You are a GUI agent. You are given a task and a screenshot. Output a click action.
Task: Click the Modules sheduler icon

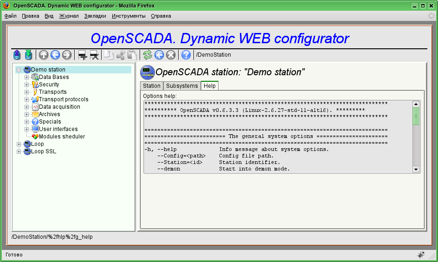(35, 137)
